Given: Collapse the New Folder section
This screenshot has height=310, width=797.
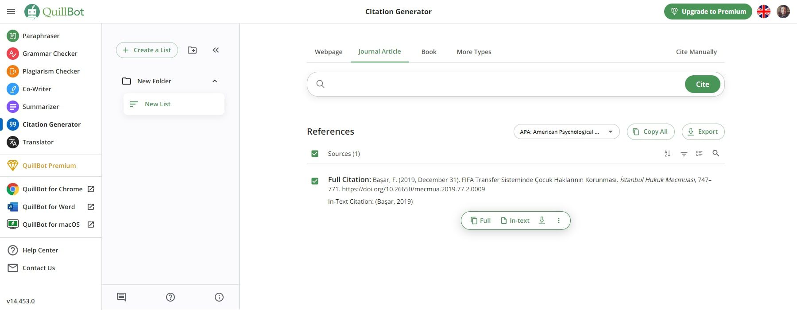Looking at the screenshot, I should [215, 81].
